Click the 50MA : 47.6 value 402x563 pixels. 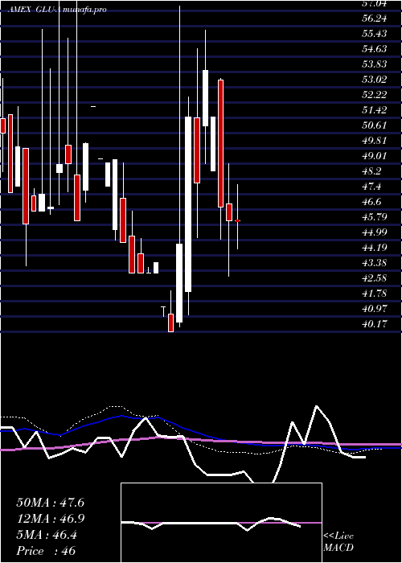(50, 503)
